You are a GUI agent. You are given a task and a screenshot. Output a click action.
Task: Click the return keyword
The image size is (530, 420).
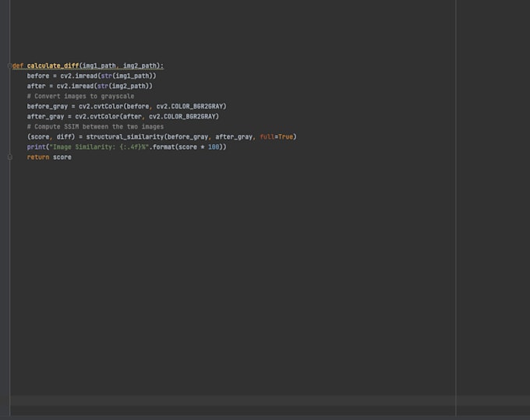[x=38, y=157]
